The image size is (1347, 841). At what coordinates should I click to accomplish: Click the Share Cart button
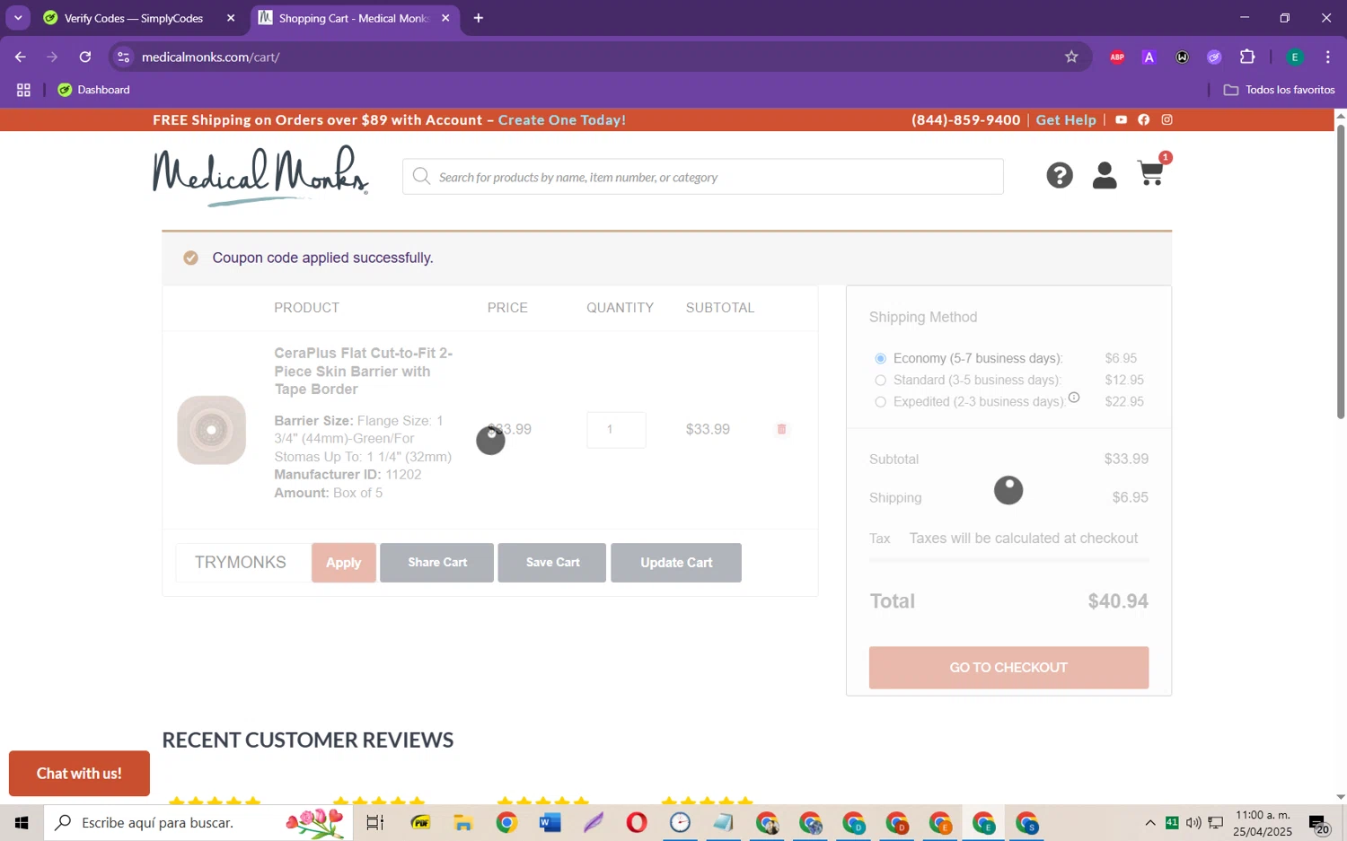(436, 563)
